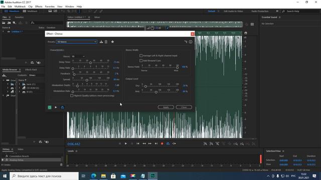This screenshot has height=180, width=321.
Task: Click the Close button in Chorus dialog
Action: coord(184,107)
